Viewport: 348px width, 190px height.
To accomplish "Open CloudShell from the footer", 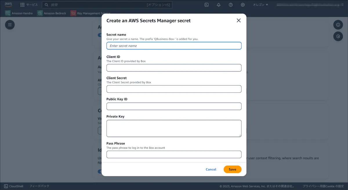I will [14, 186].
